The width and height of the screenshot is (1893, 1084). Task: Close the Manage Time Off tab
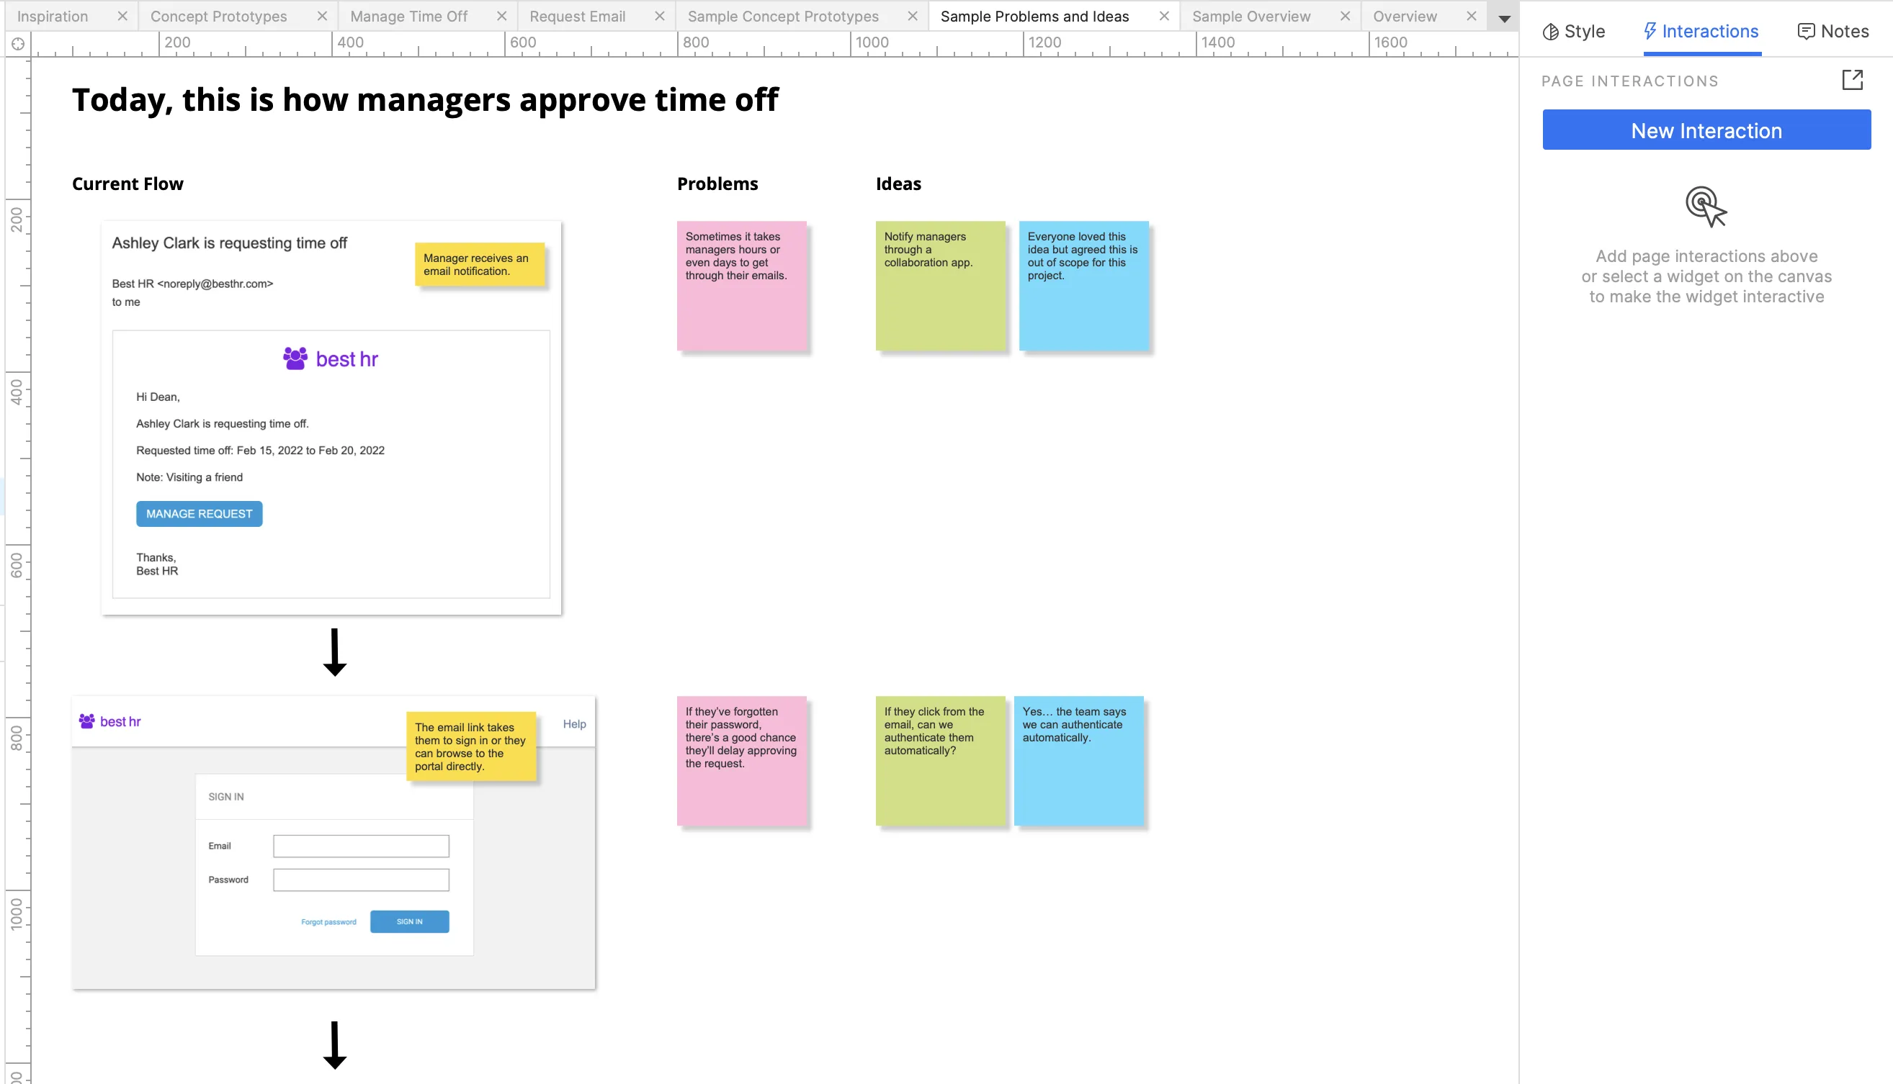click(x=501, y=17)
